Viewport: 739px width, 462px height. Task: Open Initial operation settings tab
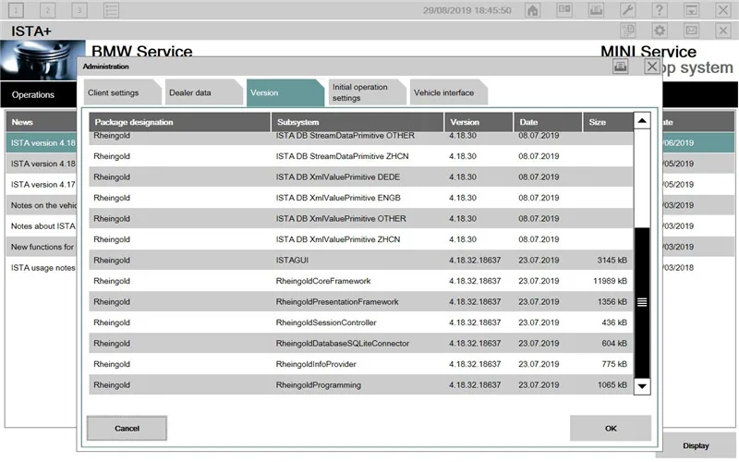[359, 93]
